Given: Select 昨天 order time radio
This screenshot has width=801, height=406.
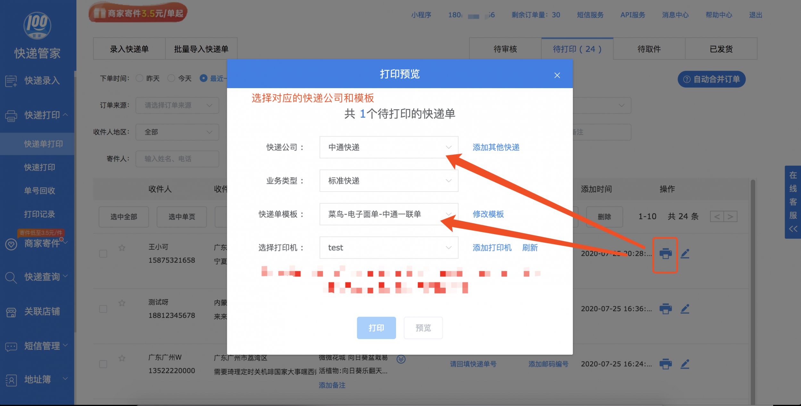Looking at the screenshot, I should pyautogui.click(x=139, y=78).
